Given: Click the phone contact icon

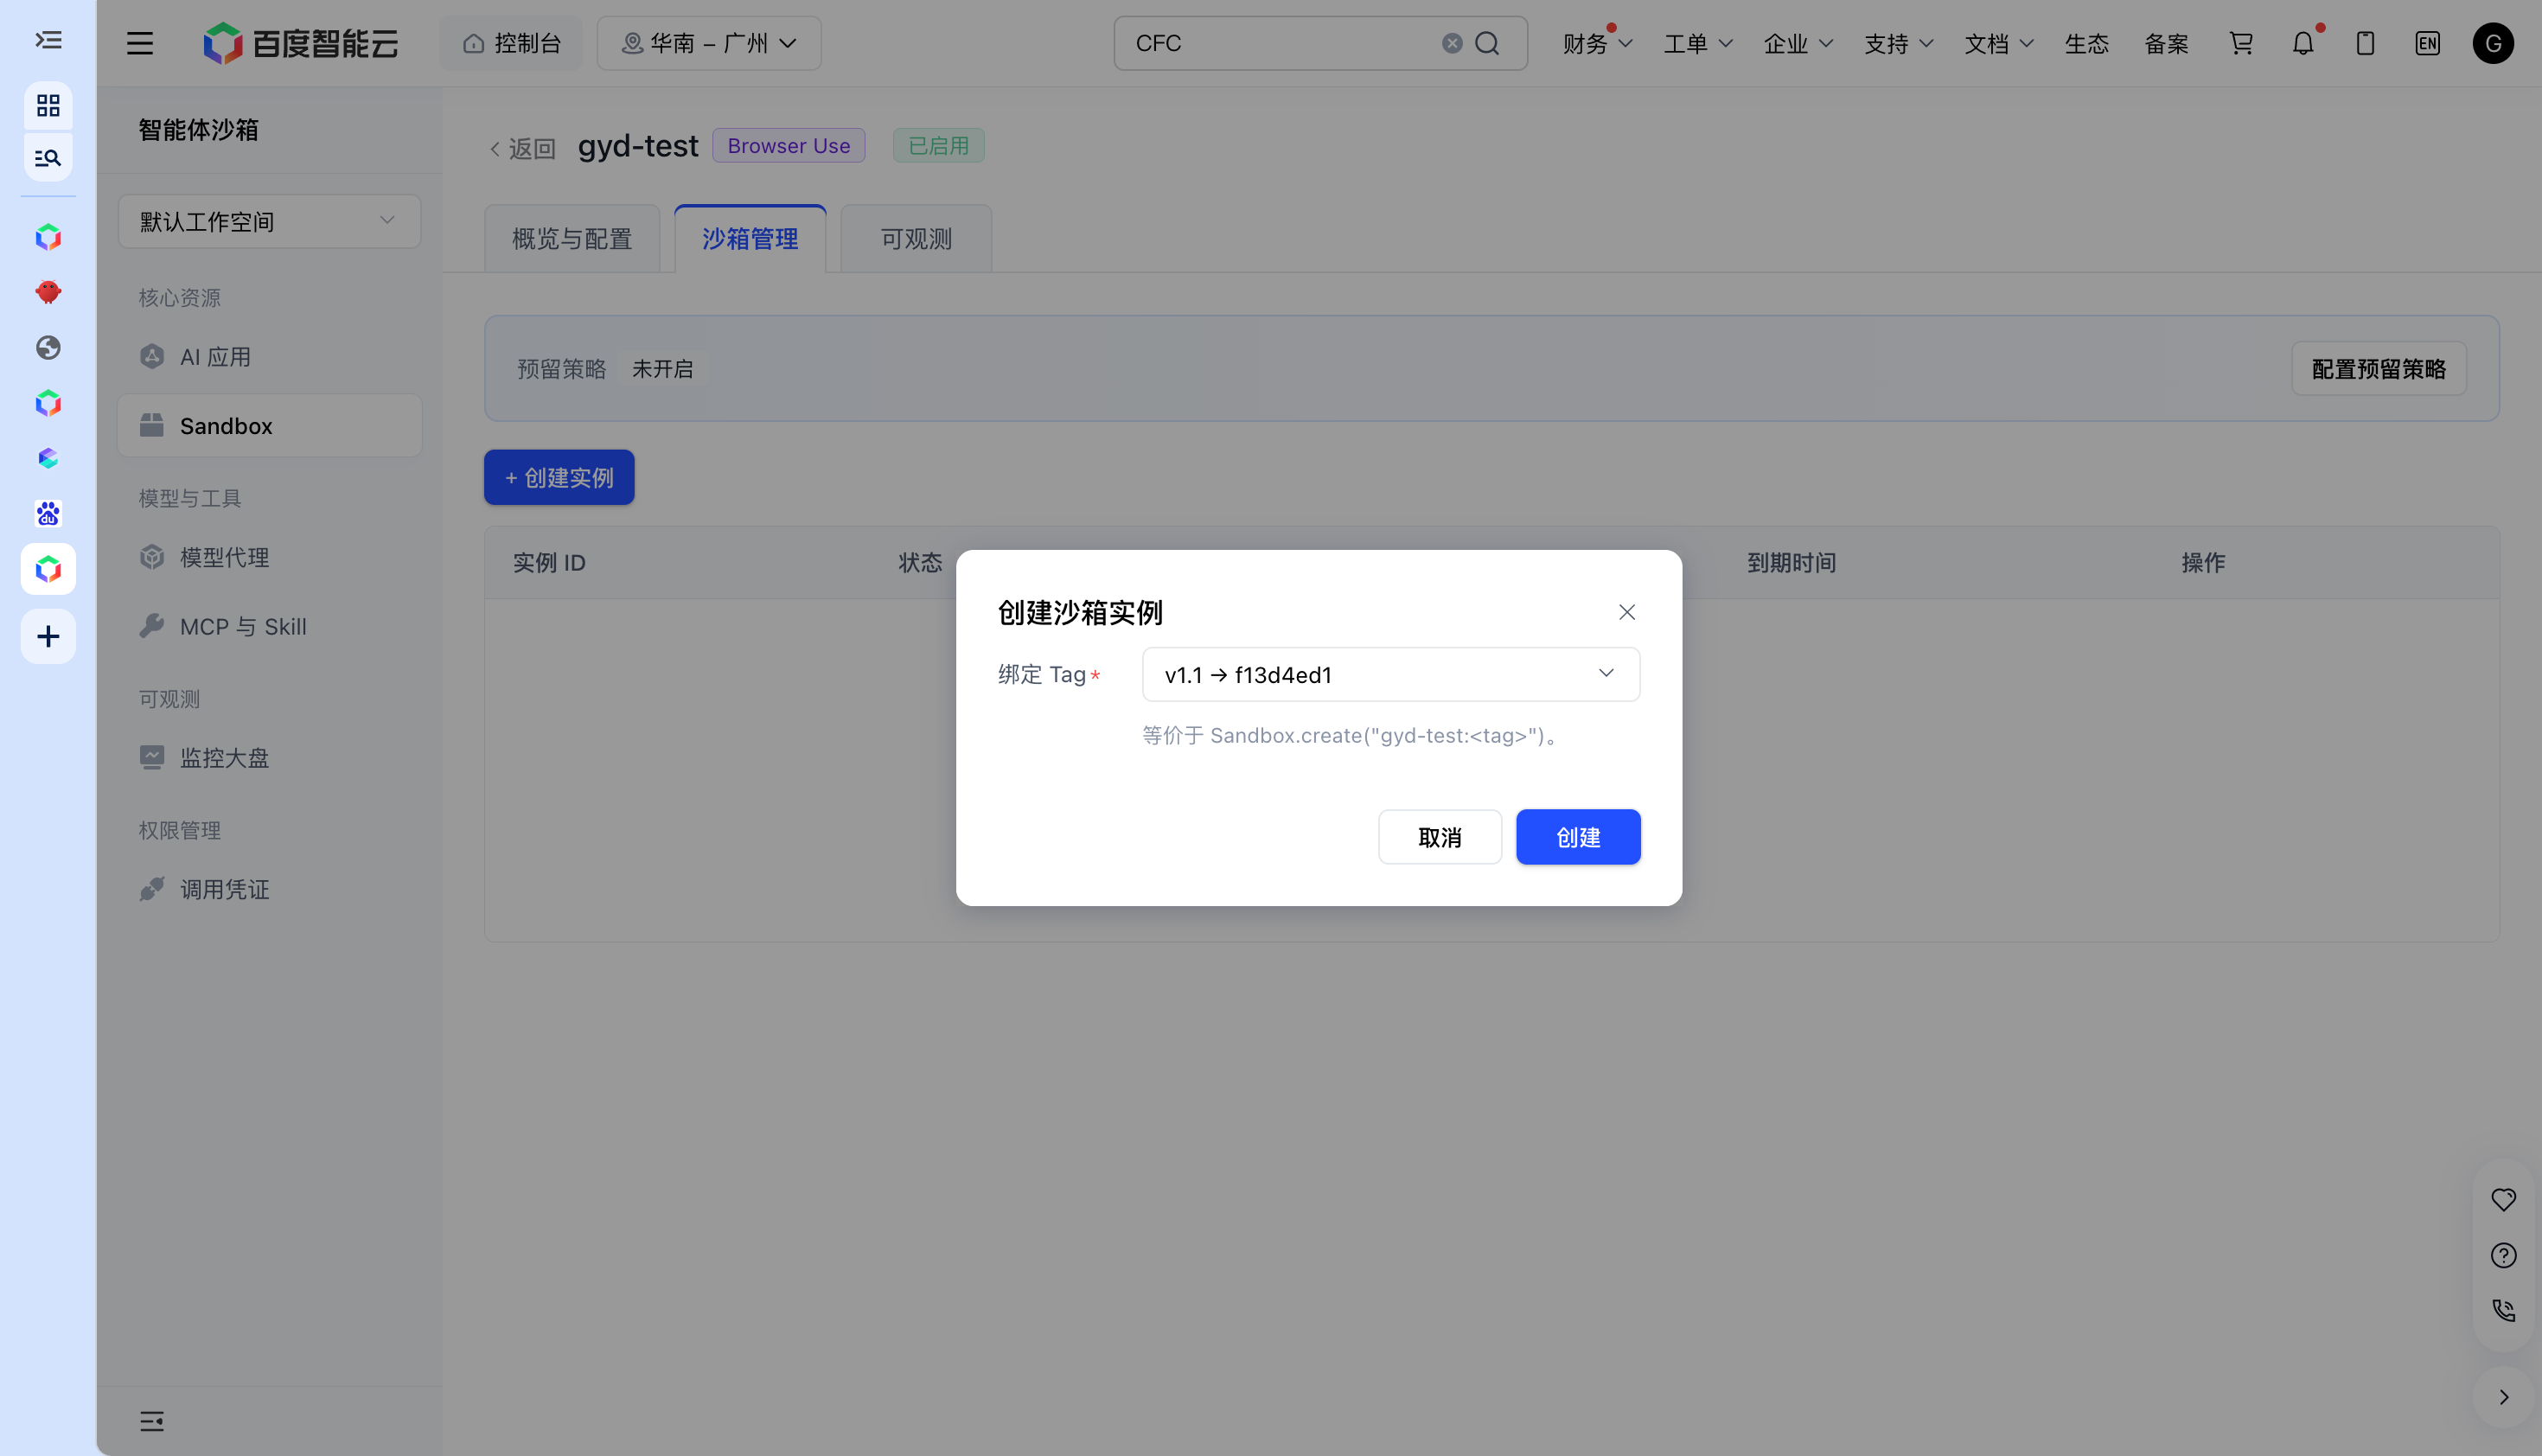Looking at the screenshot, I should click(x=2504, y=1310).
